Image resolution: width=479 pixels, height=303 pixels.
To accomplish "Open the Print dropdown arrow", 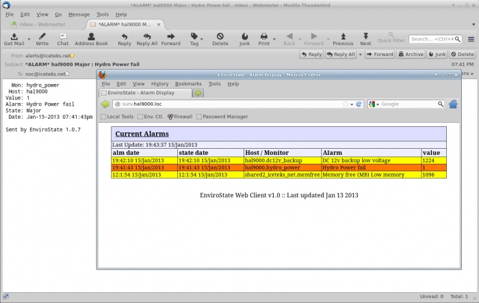I will tap(274, 40).
